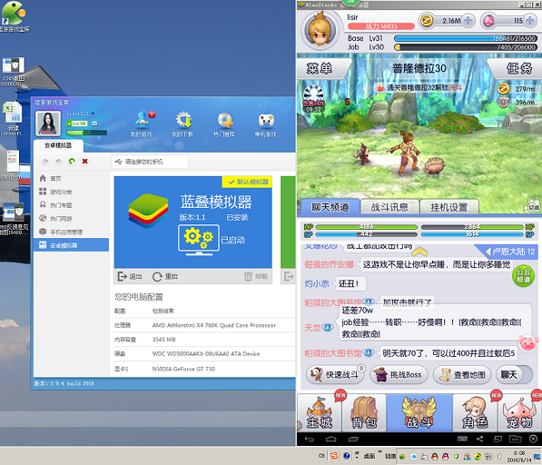Go forward with the right arrow navigation button
Viewport: 542px width, 465px height.
58,161
